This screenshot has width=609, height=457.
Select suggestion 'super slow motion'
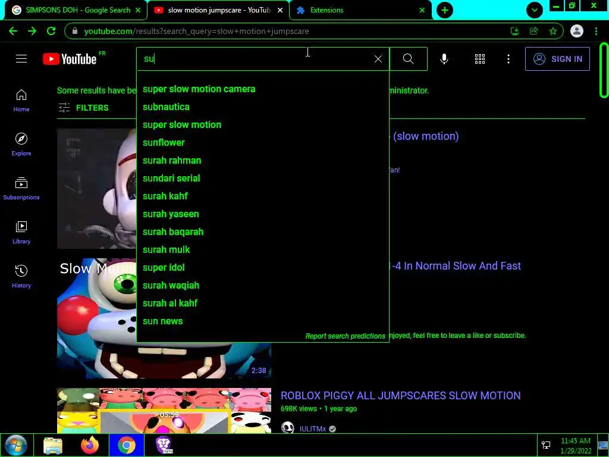[262, 125]
